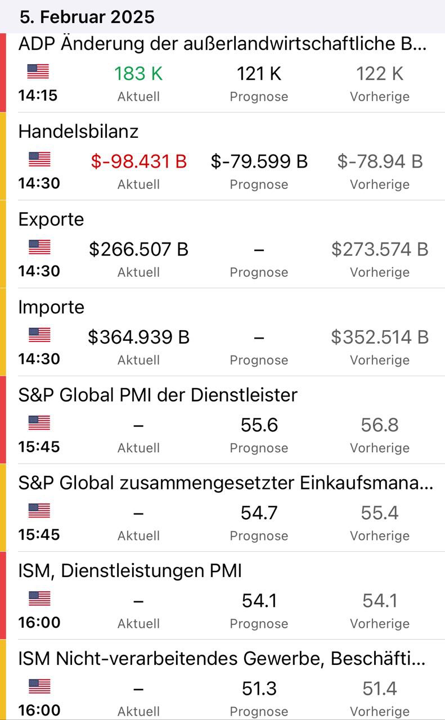Image resolution: width=445 pixels, height=720 pixels.
Task: Click the 5. Februar 2025 date header
Action: click(87, 17)
